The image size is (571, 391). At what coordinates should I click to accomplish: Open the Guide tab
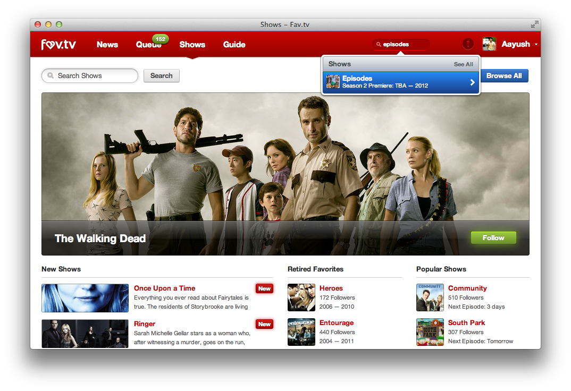click(x=234, y=45)
